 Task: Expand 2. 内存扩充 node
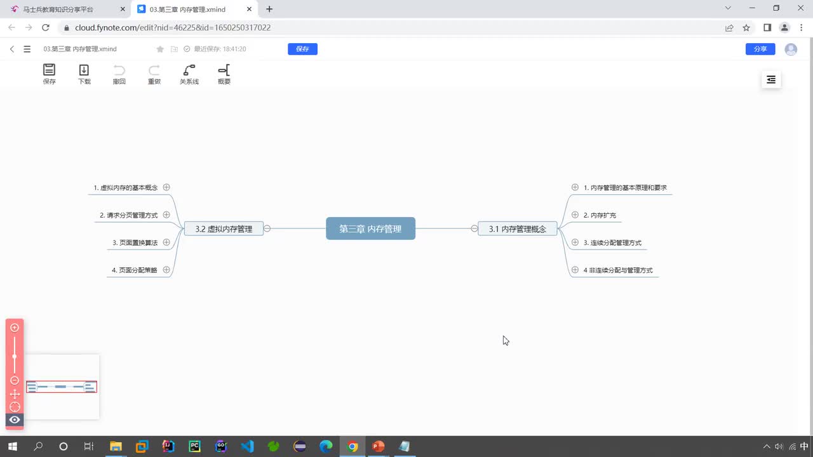575,215
